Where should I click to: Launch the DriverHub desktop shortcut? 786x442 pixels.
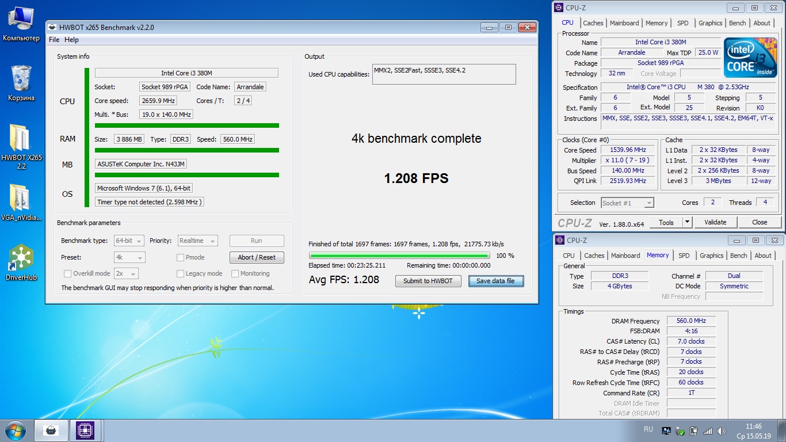point(21,262)
